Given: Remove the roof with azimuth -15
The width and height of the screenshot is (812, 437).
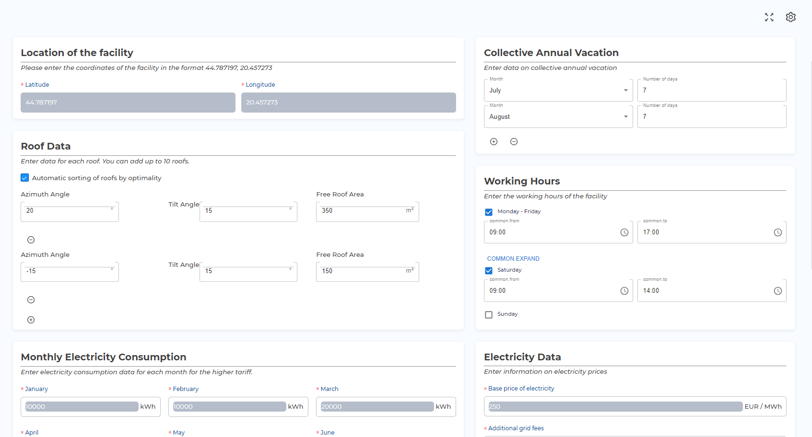Looking at the screenshot, I should [31, 300].
